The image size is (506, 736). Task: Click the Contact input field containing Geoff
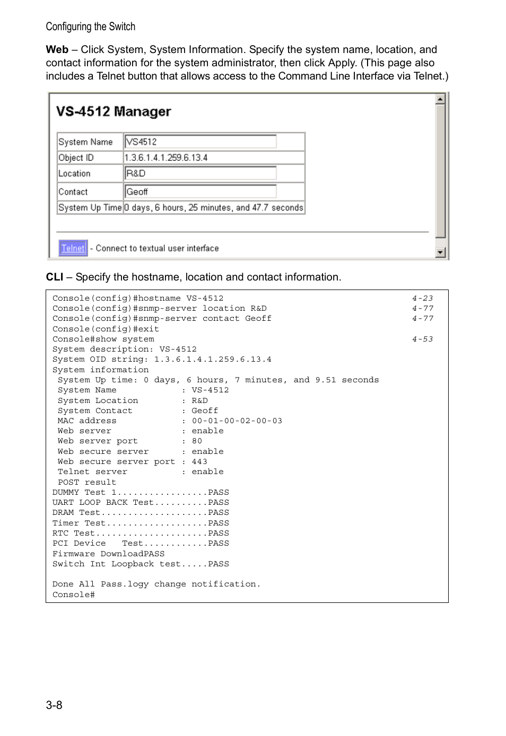coord(200,191)
